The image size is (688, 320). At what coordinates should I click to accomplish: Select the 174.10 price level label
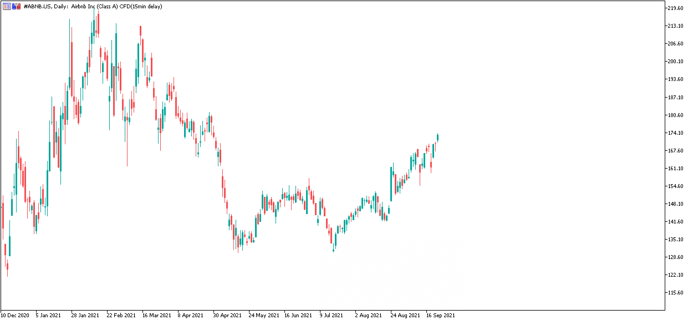[x=675, y=133]
